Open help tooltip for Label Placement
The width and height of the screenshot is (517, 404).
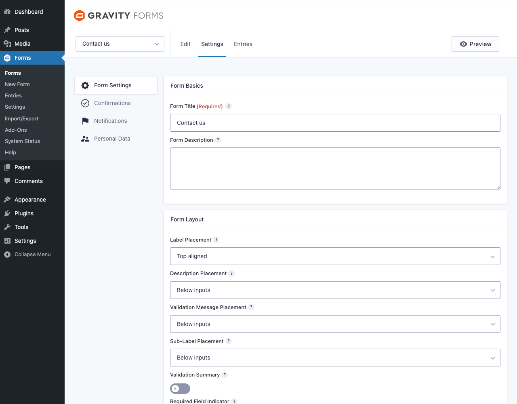(216, 240)
